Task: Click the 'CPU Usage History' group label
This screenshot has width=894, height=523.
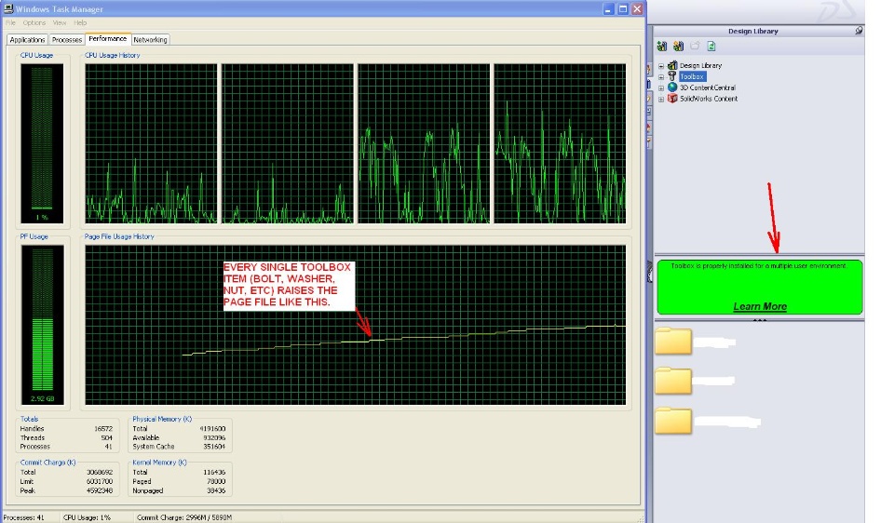Action: [113, 55]
